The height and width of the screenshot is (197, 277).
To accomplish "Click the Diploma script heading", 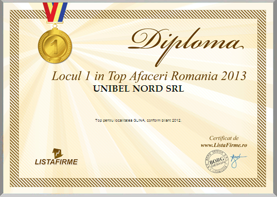I will [186, 47].
